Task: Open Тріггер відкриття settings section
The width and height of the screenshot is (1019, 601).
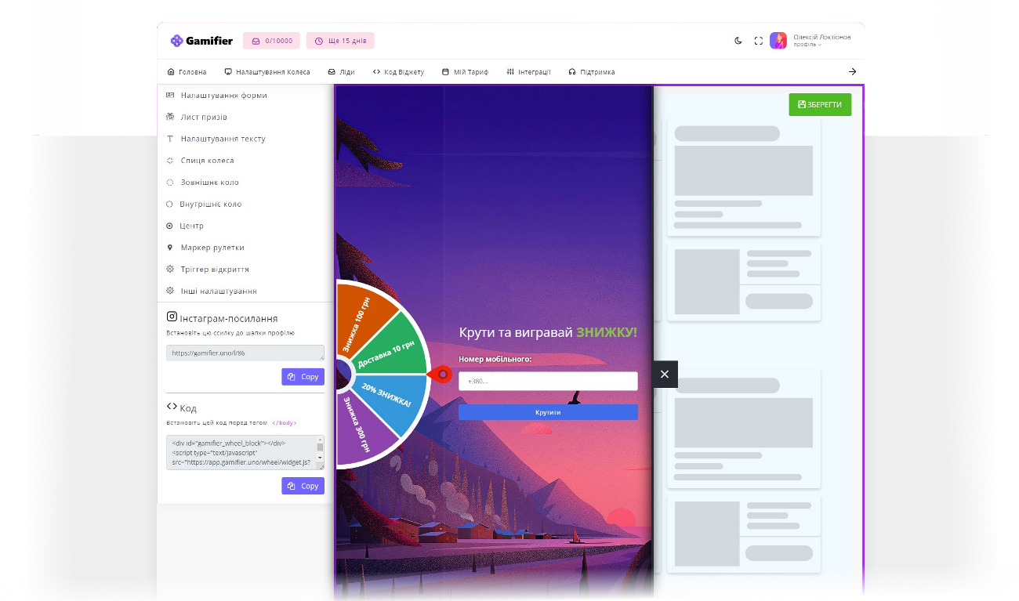Action: [x=214, y=270]
